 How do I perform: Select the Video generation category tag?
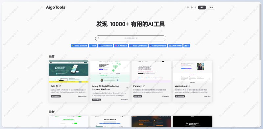point(158,46)
